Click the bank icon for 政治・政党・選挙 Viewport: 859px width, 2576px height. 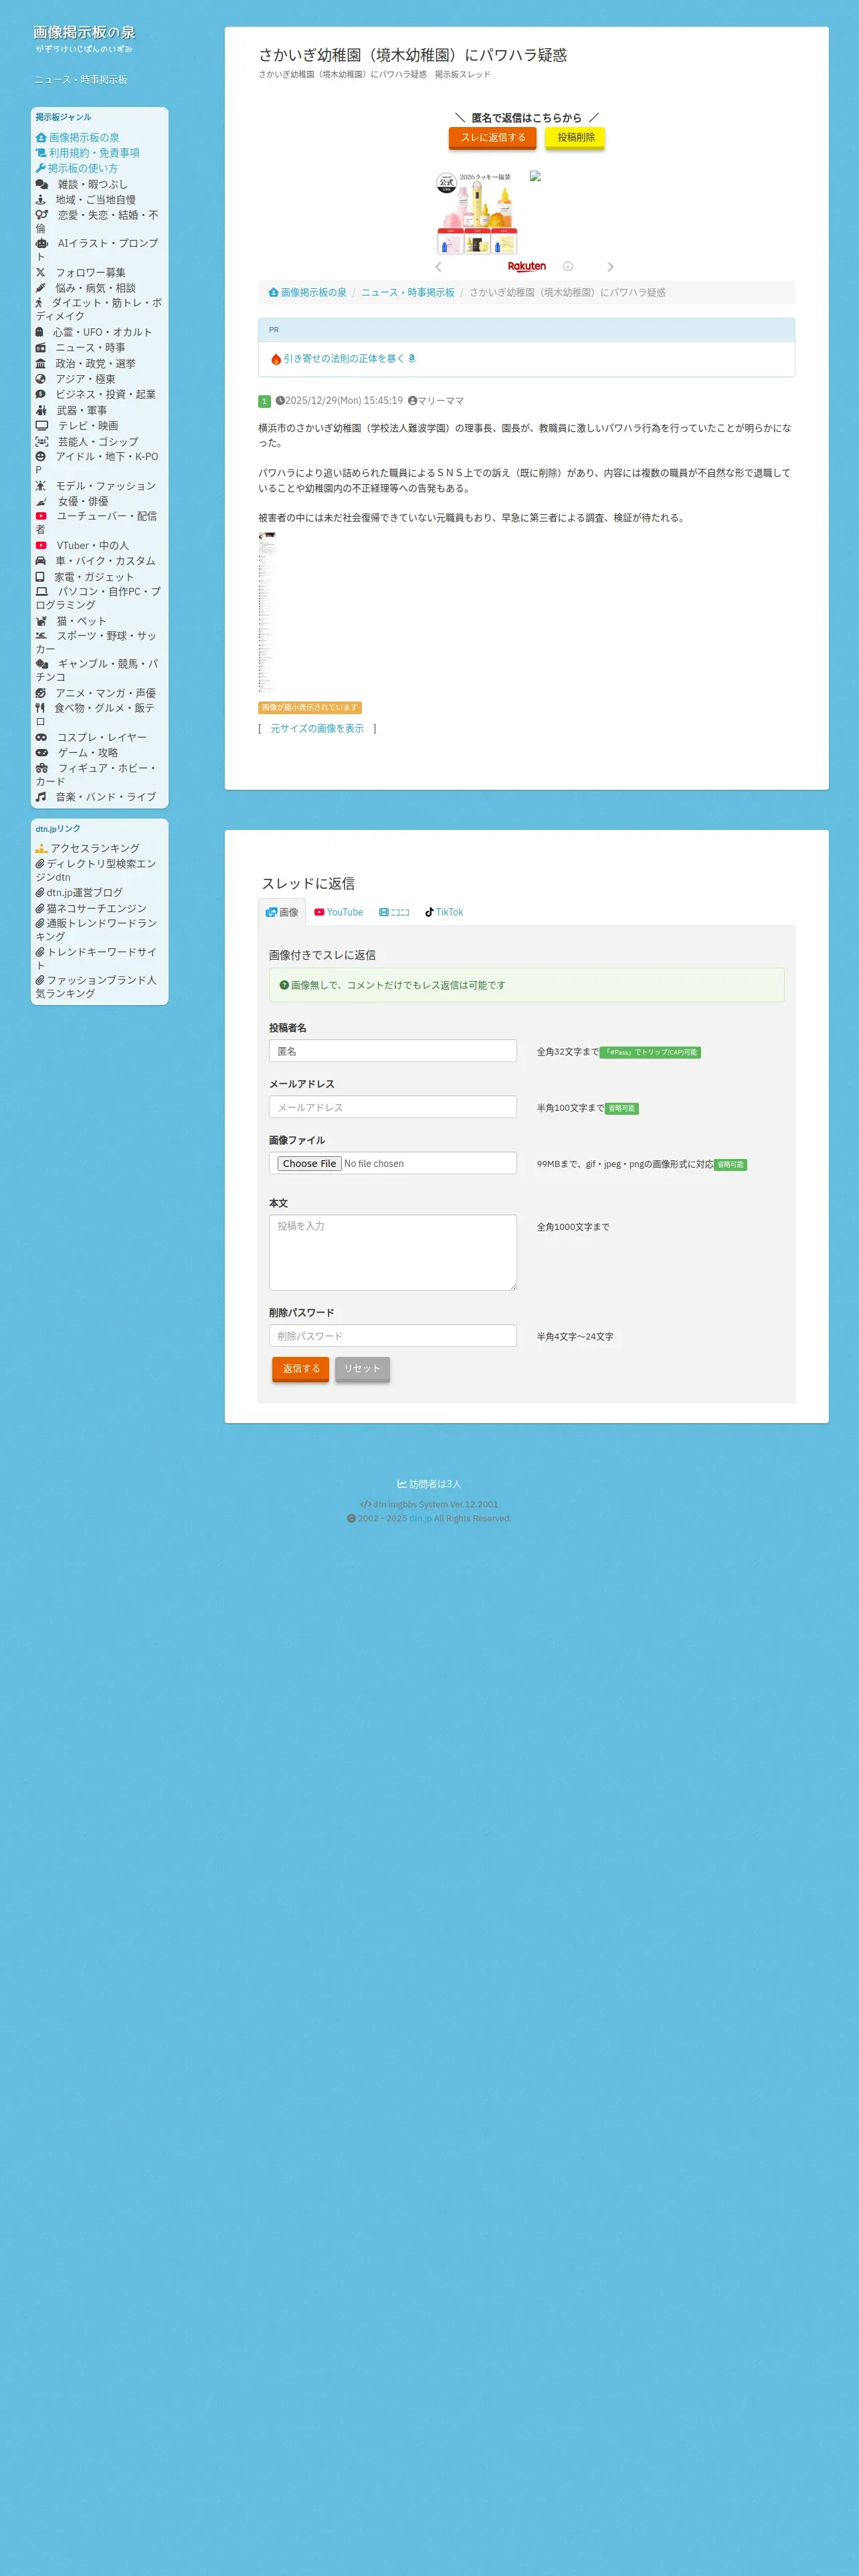point(40,364)
